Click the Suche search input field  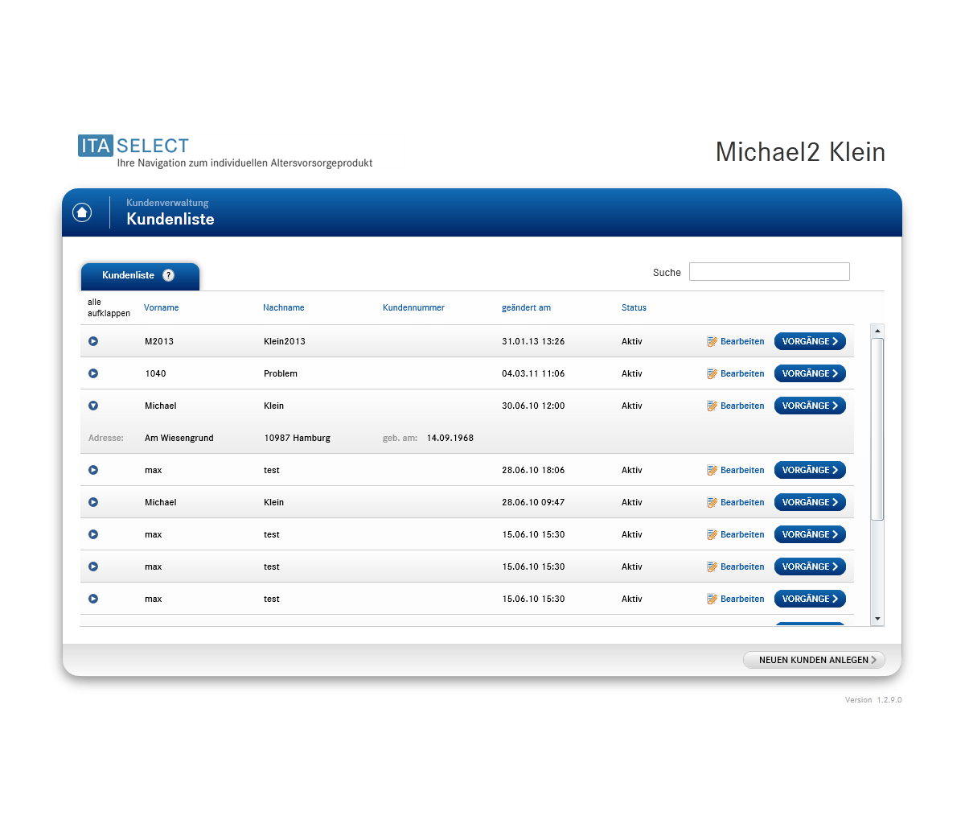point(769,272)
